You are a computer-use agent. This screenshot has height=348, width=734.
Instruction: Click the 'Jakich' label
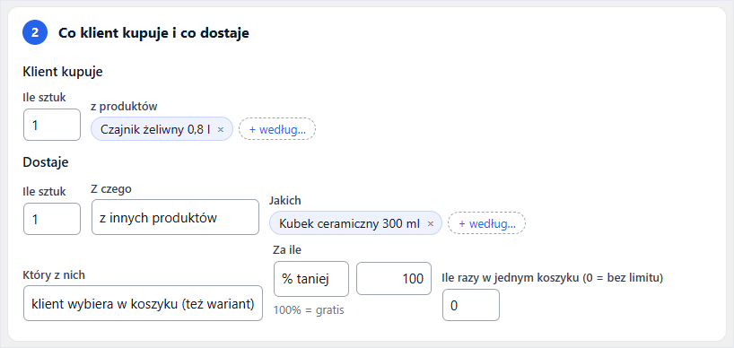(285, 201)
